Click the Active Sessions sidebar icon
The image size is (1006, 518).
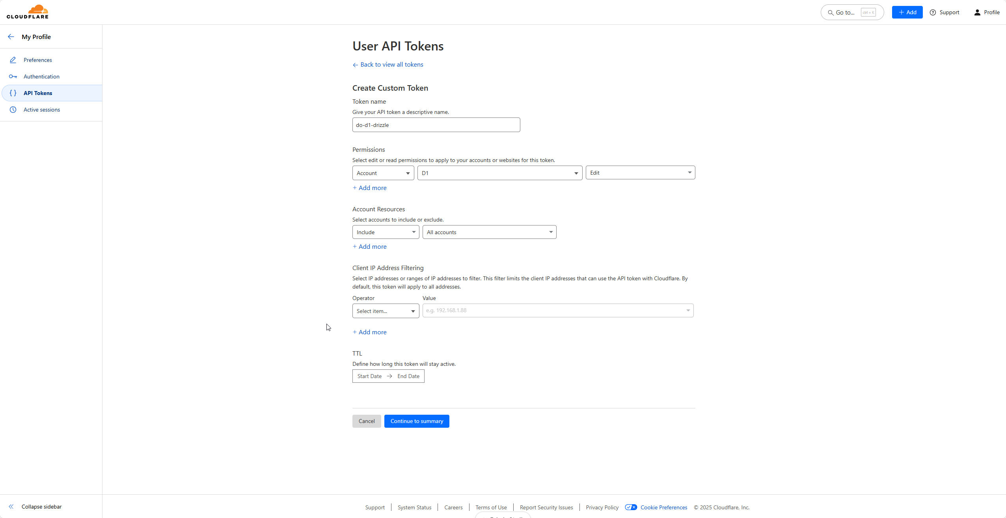click(13, 110)
